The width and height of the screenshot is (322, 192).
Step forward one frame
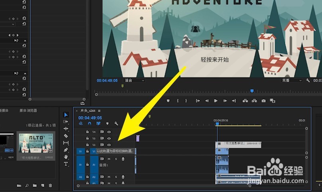click(x=225, y=101)
